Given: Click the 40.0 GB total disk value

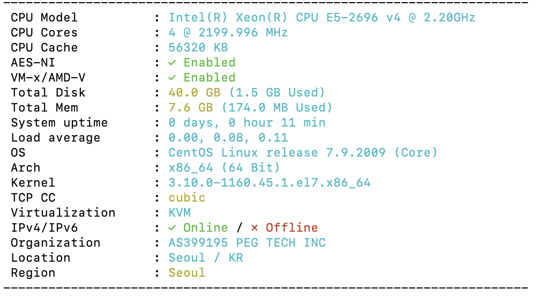Looking at the screenshot, I should pyautogui.click(x=194, y=93).
